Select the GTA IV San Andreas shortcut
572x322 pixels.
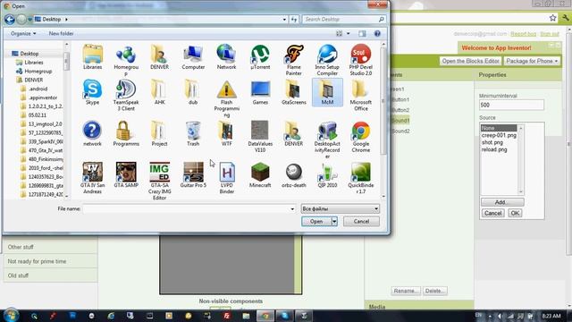(x=92, y=178)
